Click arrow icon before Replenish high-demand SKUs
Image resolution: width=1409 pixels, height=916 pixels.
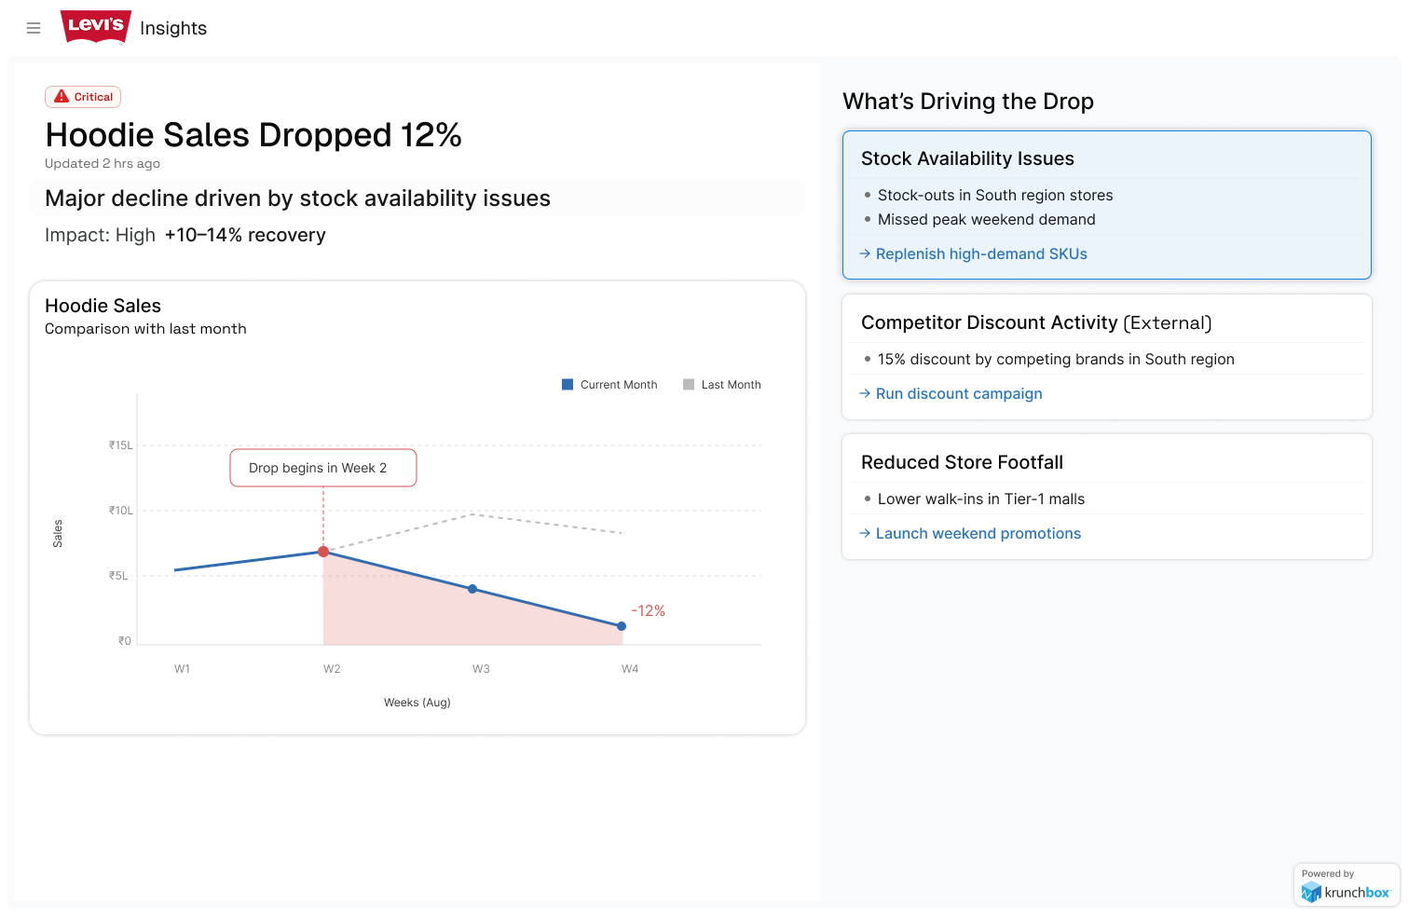tap(865, 253)
